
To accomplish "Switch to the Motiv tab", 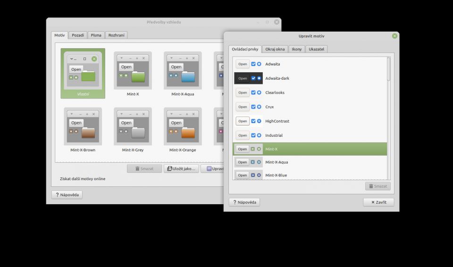I will [59, 35].
